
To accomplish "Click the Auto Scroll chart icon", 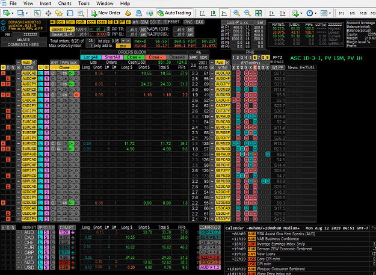I will pyautogui.click(x=272, y=13).
